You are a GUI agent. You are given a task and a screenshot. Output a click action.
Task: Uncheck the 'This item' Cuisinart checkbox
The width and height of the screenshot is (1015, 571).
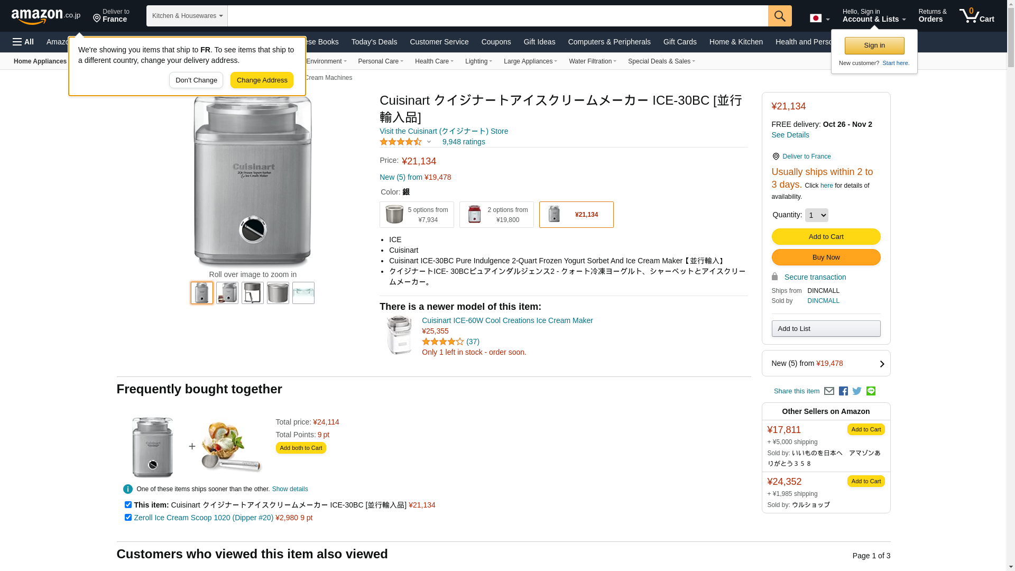pyautogui.click(x=128, y=505)
